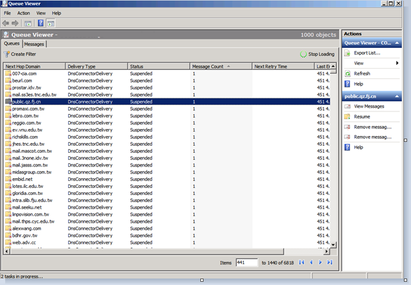Click the Resume queue icon

[347, 117]
